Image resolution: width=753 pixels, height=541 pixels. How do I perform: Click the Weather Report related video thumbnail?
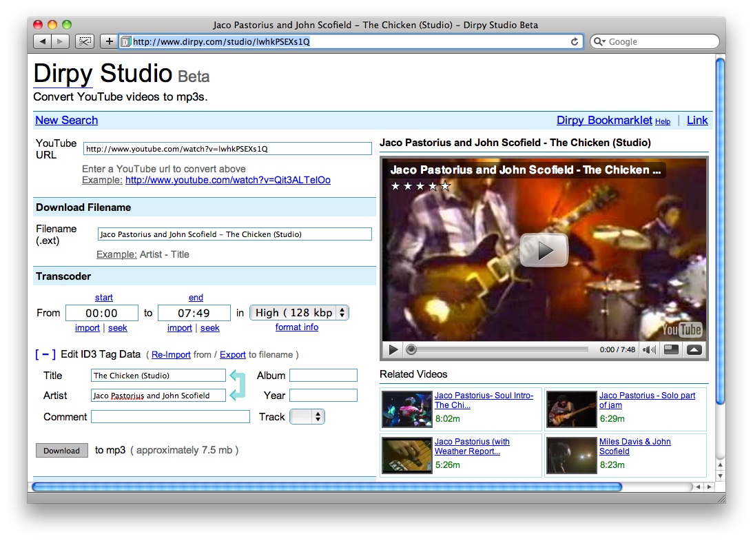click(x=407, y=456)
